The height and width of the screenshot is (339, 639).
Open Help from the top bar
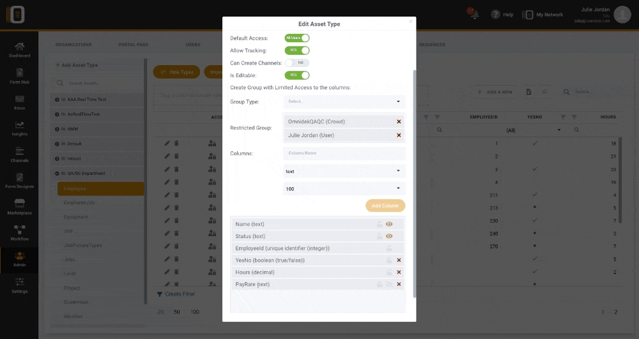502,15
